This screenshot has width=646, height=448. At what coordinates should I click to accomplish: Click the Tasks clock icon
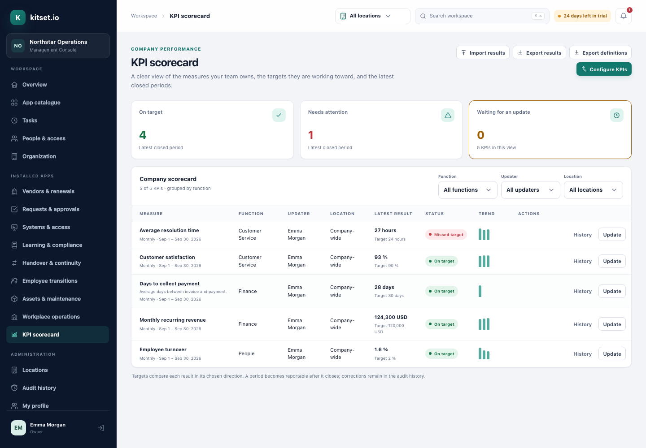pyautogui.click(x=14, y=121)
